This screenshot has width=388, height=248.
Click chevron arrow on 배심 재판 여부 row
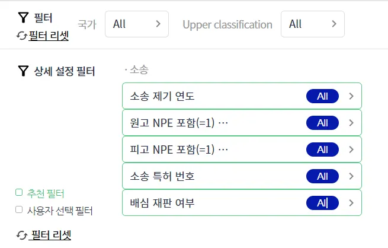point(351,203)
